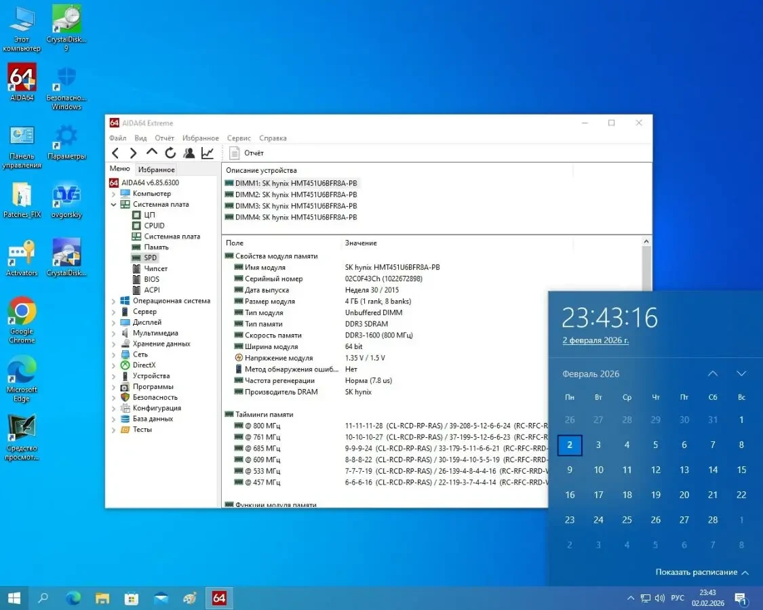
Task: Select February 25 in the calendar
Action: (627, 520)
